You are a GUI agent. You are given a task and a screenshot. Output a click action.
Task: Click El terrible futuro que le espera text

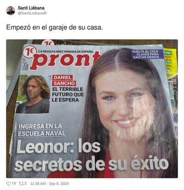68,95
